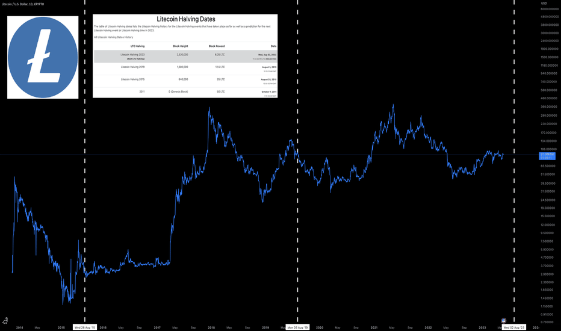The width and height of the screenshot is (561, 331).
Task: Click the USD currency label above the price axis
Action: coord(544,3)
